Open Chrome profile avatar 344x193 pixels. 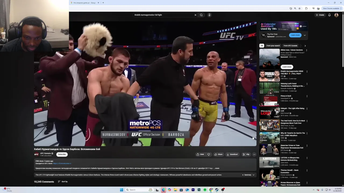click(318, 8)
